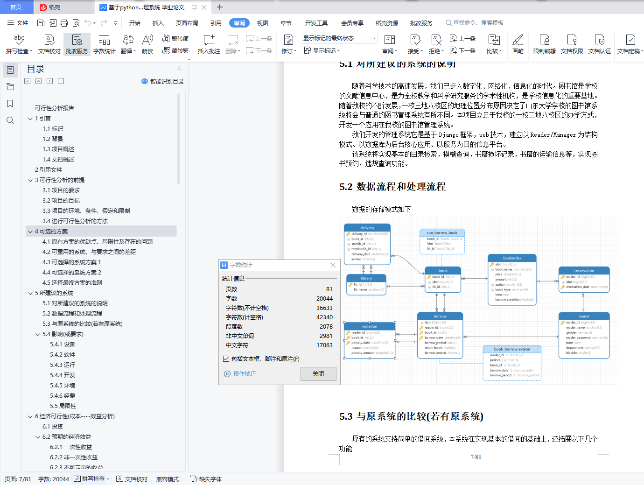
Task: Open the 比较 dropdown arrow
Action: pyautogui.click(x=500, y=51)
